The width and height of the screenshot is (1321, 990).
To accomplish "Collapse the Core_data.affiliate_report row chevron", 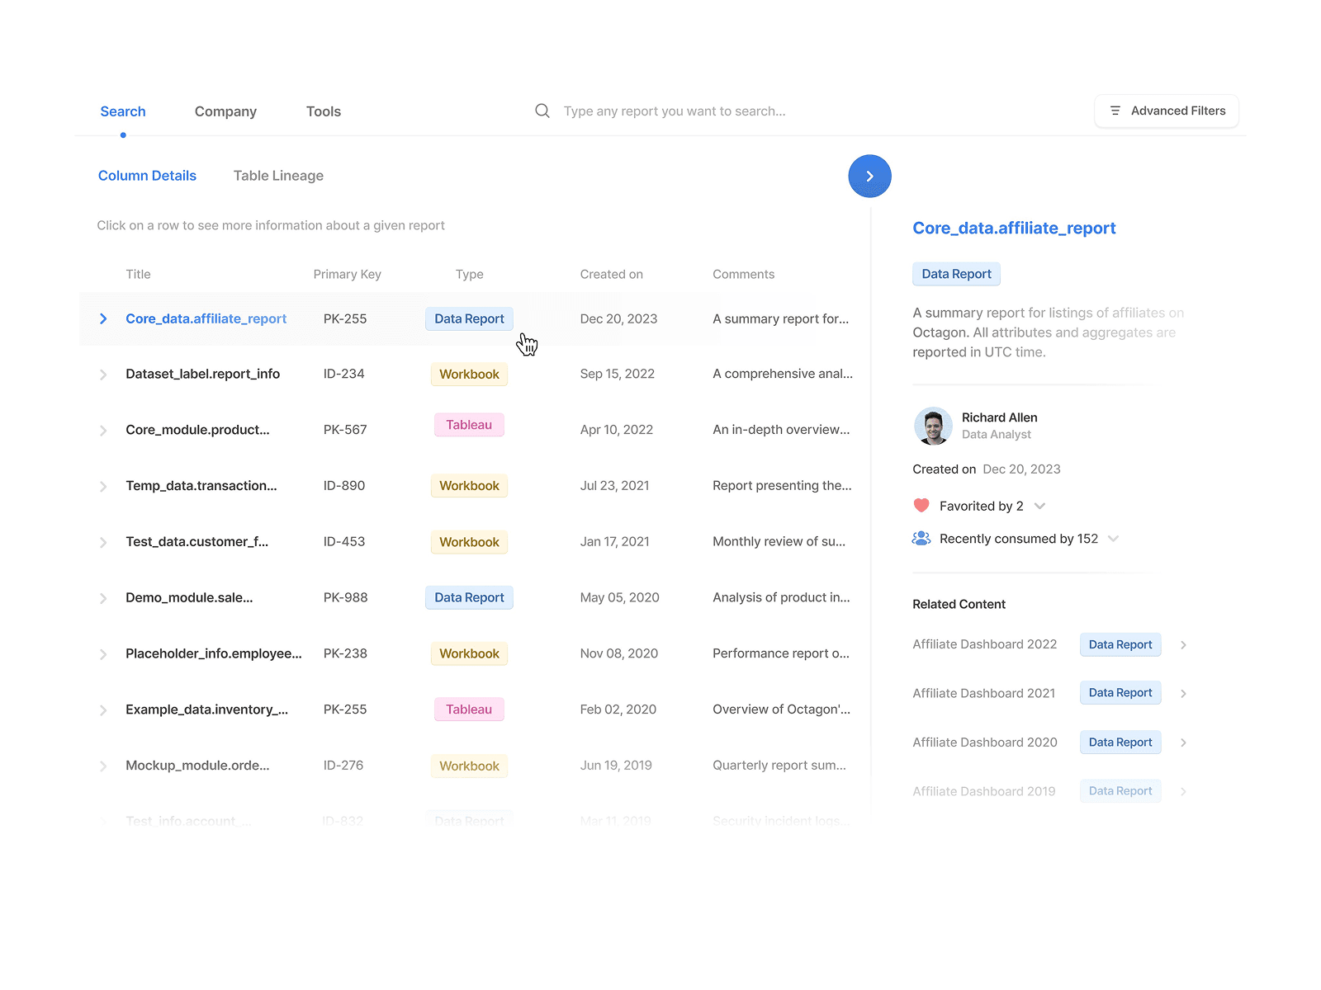I will click(103, 318).
